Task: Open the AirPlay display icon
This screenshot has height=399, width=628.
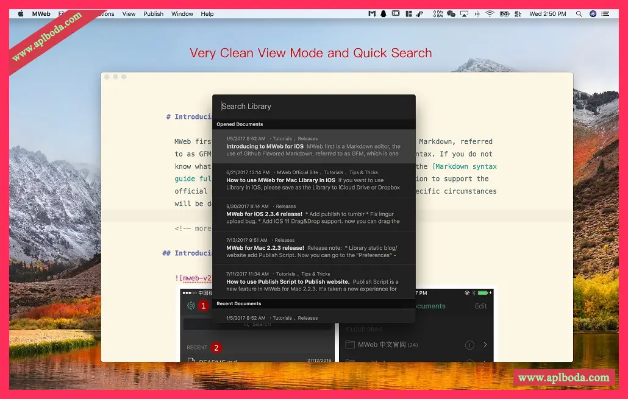Action: (x=465, y=13)
